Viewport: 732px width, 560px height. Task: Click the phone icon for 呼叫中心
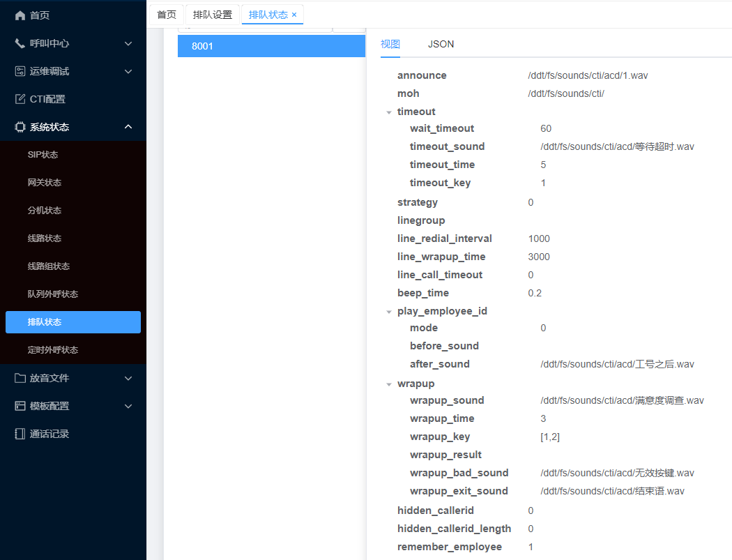coord(20,43)
